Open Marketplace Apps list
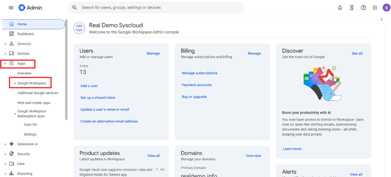Image resolution: width=391 pixels, height=177 pixels. 30,124
